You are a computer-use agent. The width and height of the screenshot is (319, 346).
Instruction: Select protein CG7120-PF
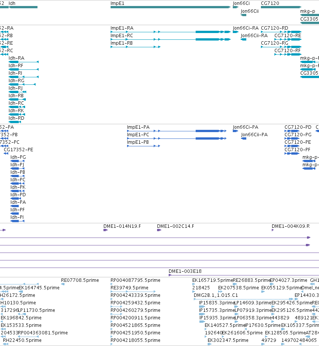pyautogui.click(x=292, y=153)
